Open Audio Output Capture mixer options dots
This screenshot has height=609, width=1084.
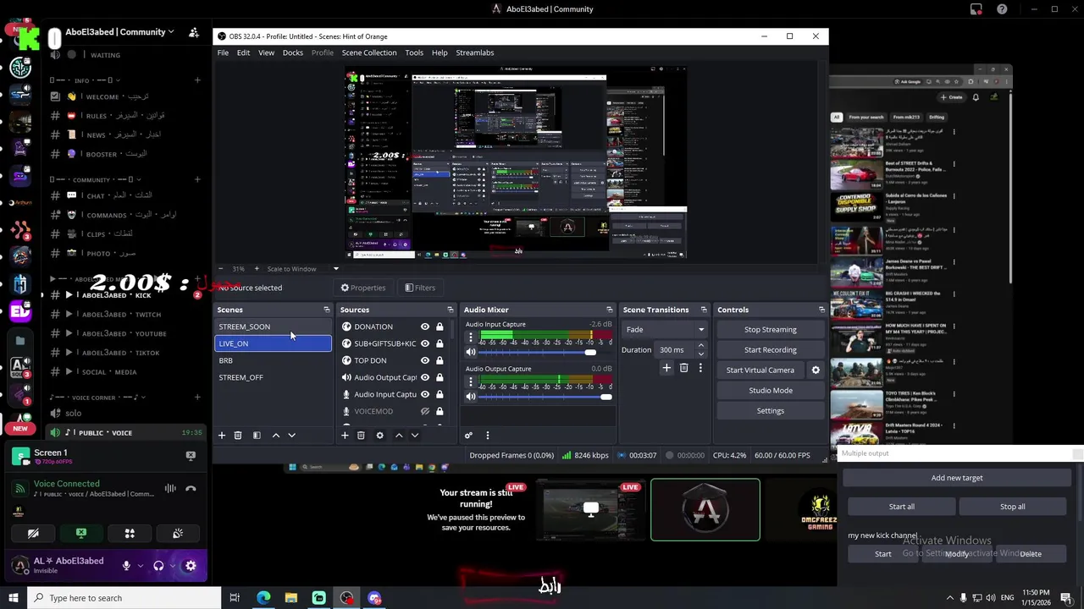tap(471, 383)
